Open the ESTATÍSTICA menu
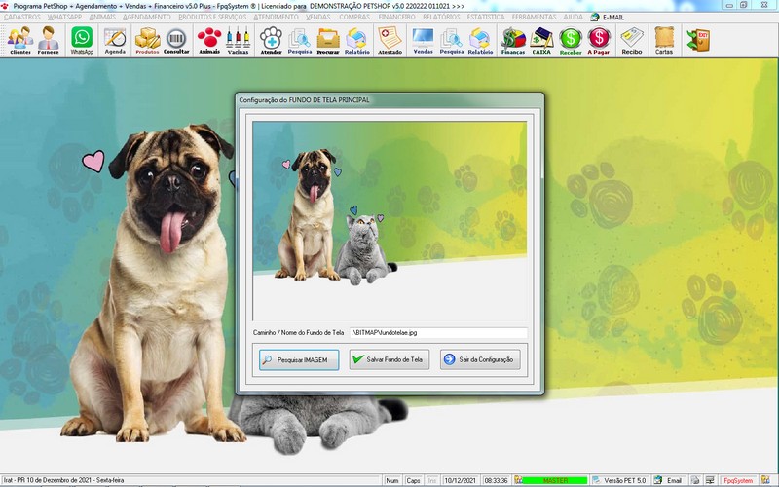 click(485, 17)
